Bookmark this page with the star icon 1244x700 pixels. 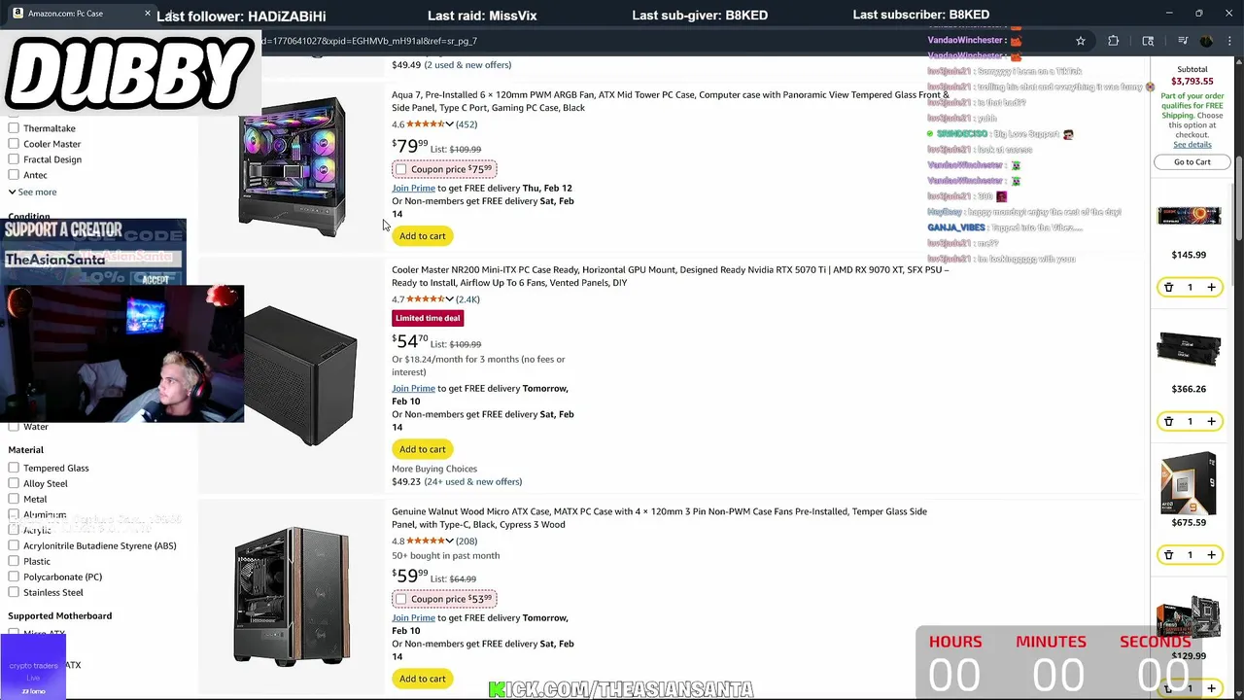click(1080, 41)
